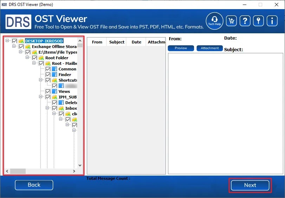Click tree scroll-right arrow

(74, 171)
